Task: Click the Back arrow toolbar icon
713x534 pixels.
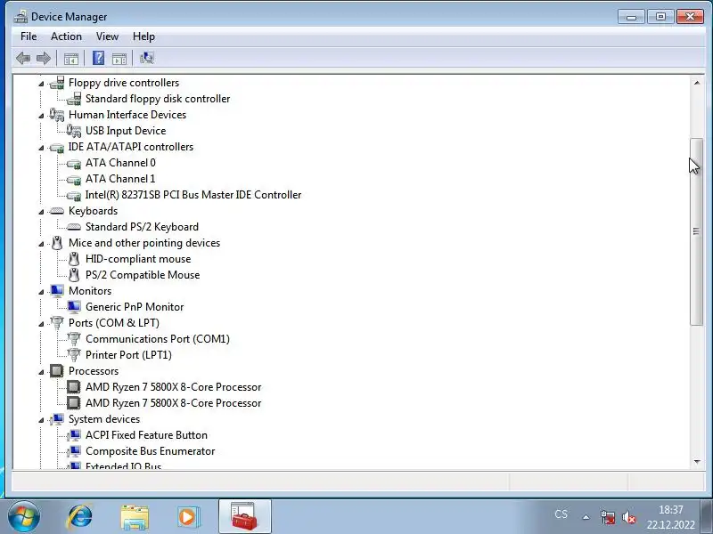Action: pos(23,58)
